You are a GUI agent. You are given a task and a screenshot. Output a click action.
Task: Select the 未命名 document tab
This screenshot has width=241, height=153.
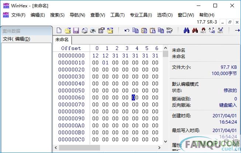tap(62, 40)
